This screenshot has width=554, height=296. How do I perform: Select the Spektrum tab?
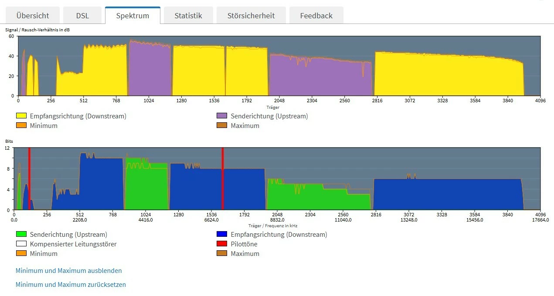[133, 15]
